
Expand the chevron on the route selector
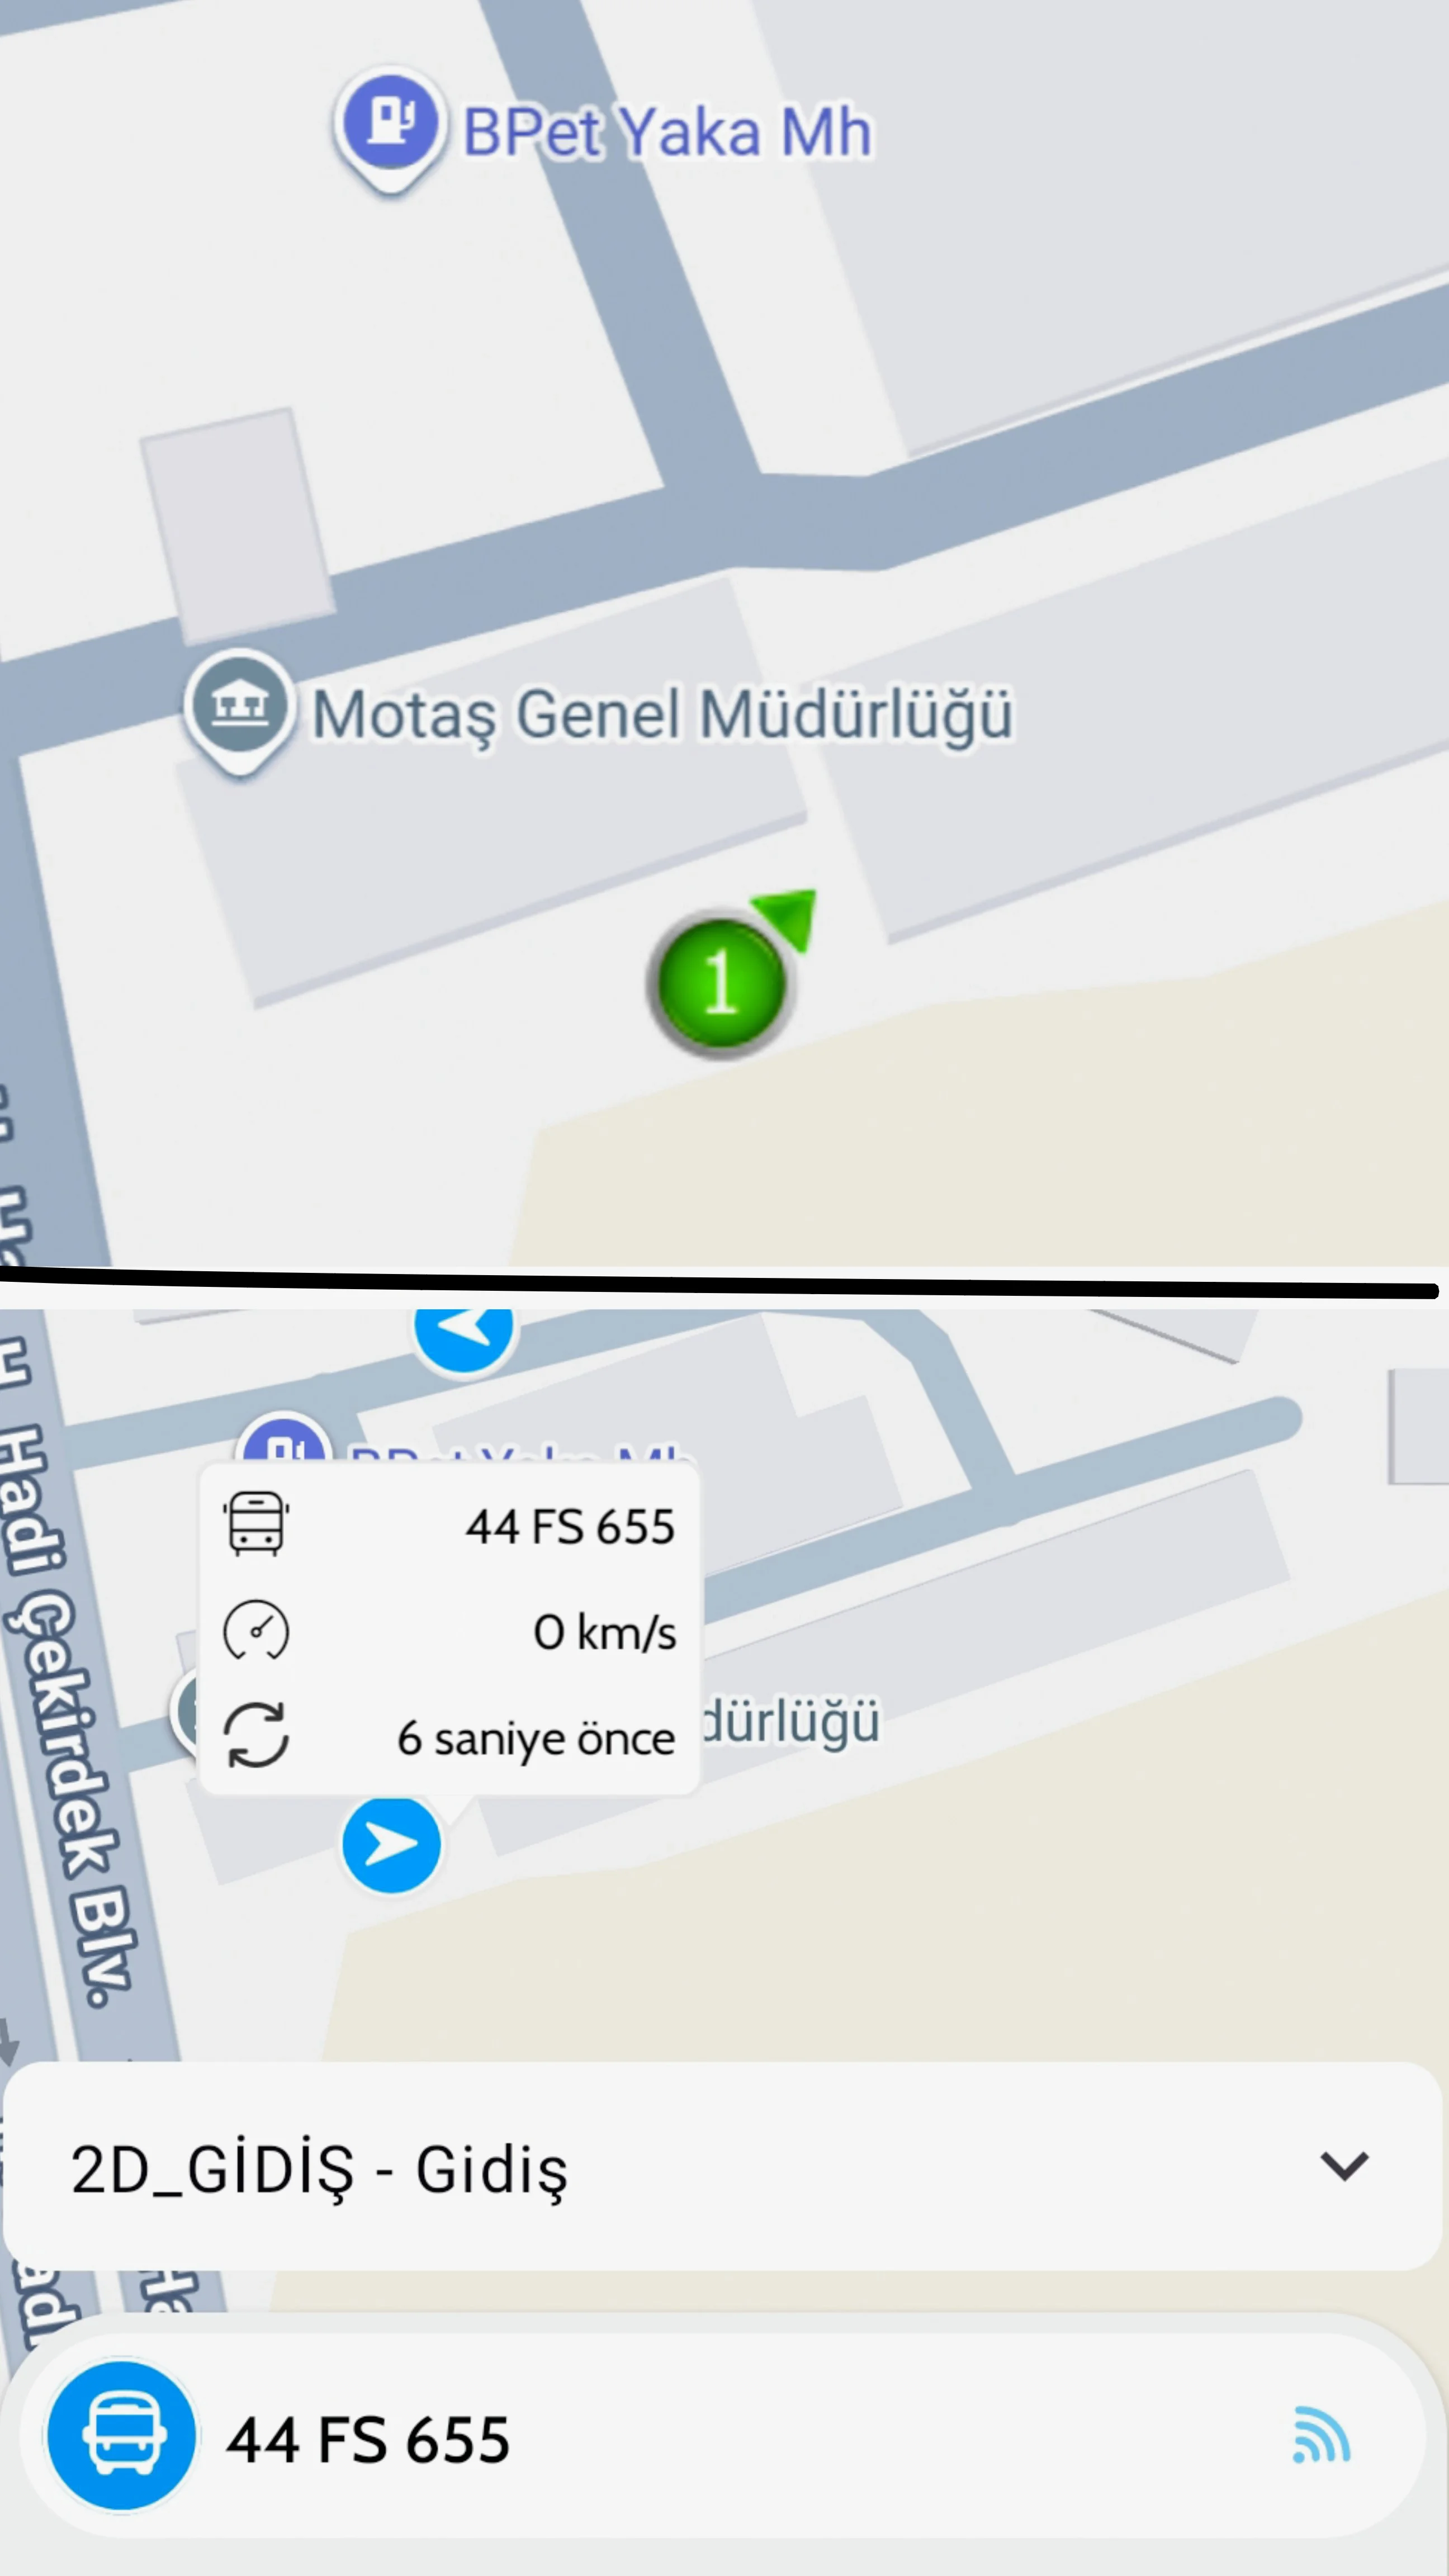click(x=1344, y=2166)
